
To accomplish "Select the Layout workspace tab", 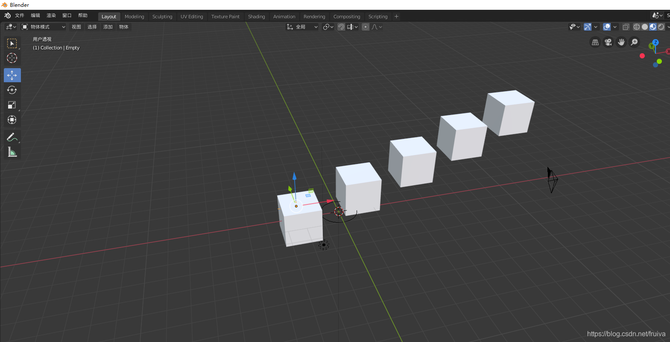I will pyautogui.click(x=109, y=17).
